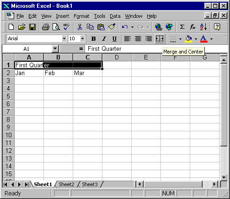
Task: Toggle Italic formatting
Action: point(104,39)
